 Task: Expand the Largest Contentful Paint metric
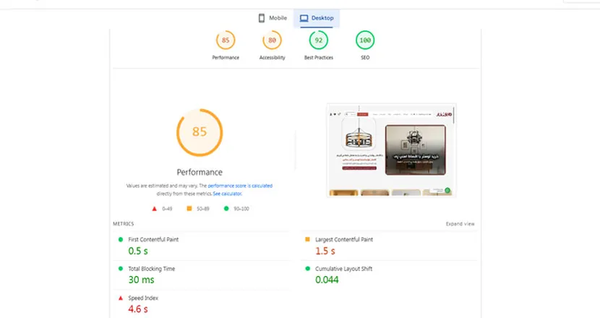[x=344, y=239]
